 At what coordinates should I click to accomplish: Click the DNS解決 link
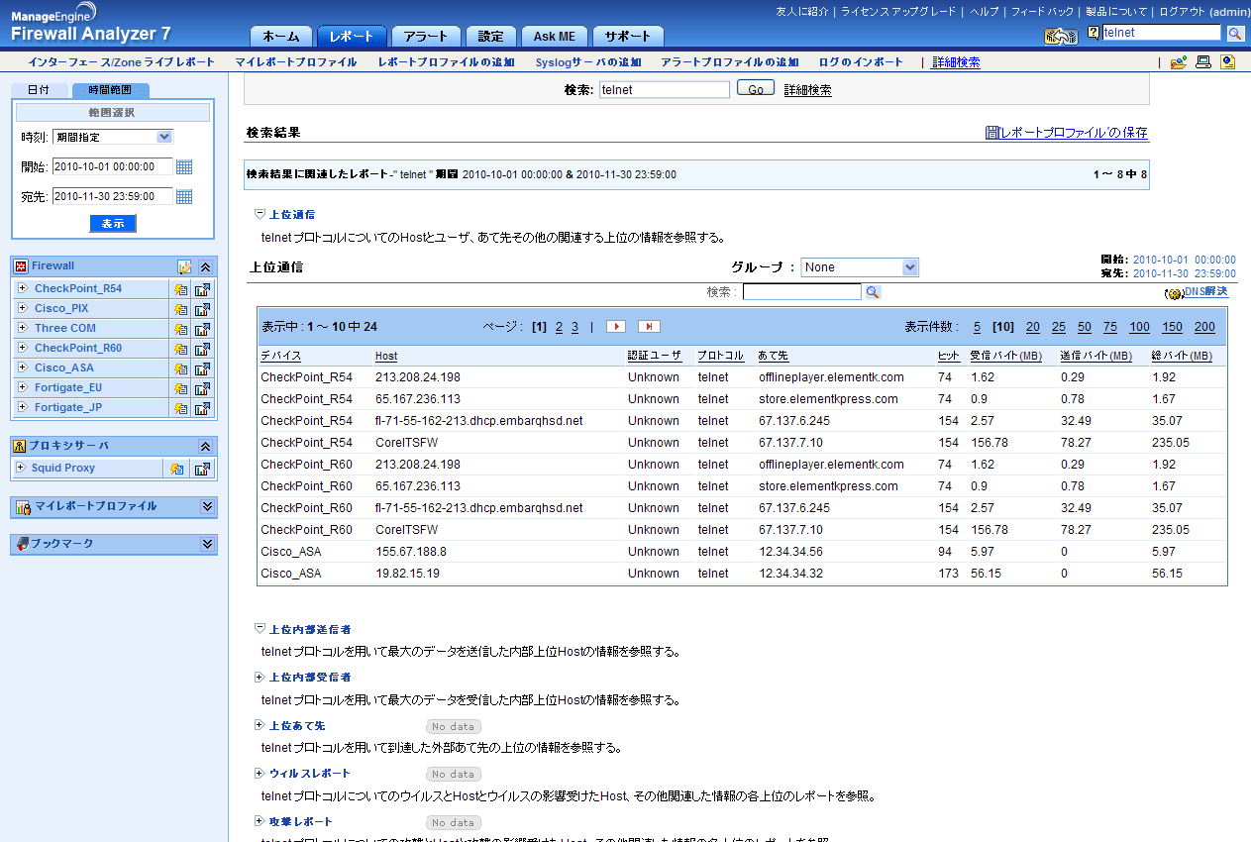click(x=1205, y=292)
